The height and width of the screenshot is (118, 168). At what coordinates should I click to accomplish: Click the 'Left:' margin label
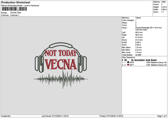click(x=124, y=32)
